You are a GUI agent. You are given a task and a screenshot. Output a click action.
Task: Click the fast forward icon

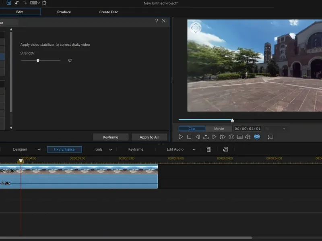point(223,137)
